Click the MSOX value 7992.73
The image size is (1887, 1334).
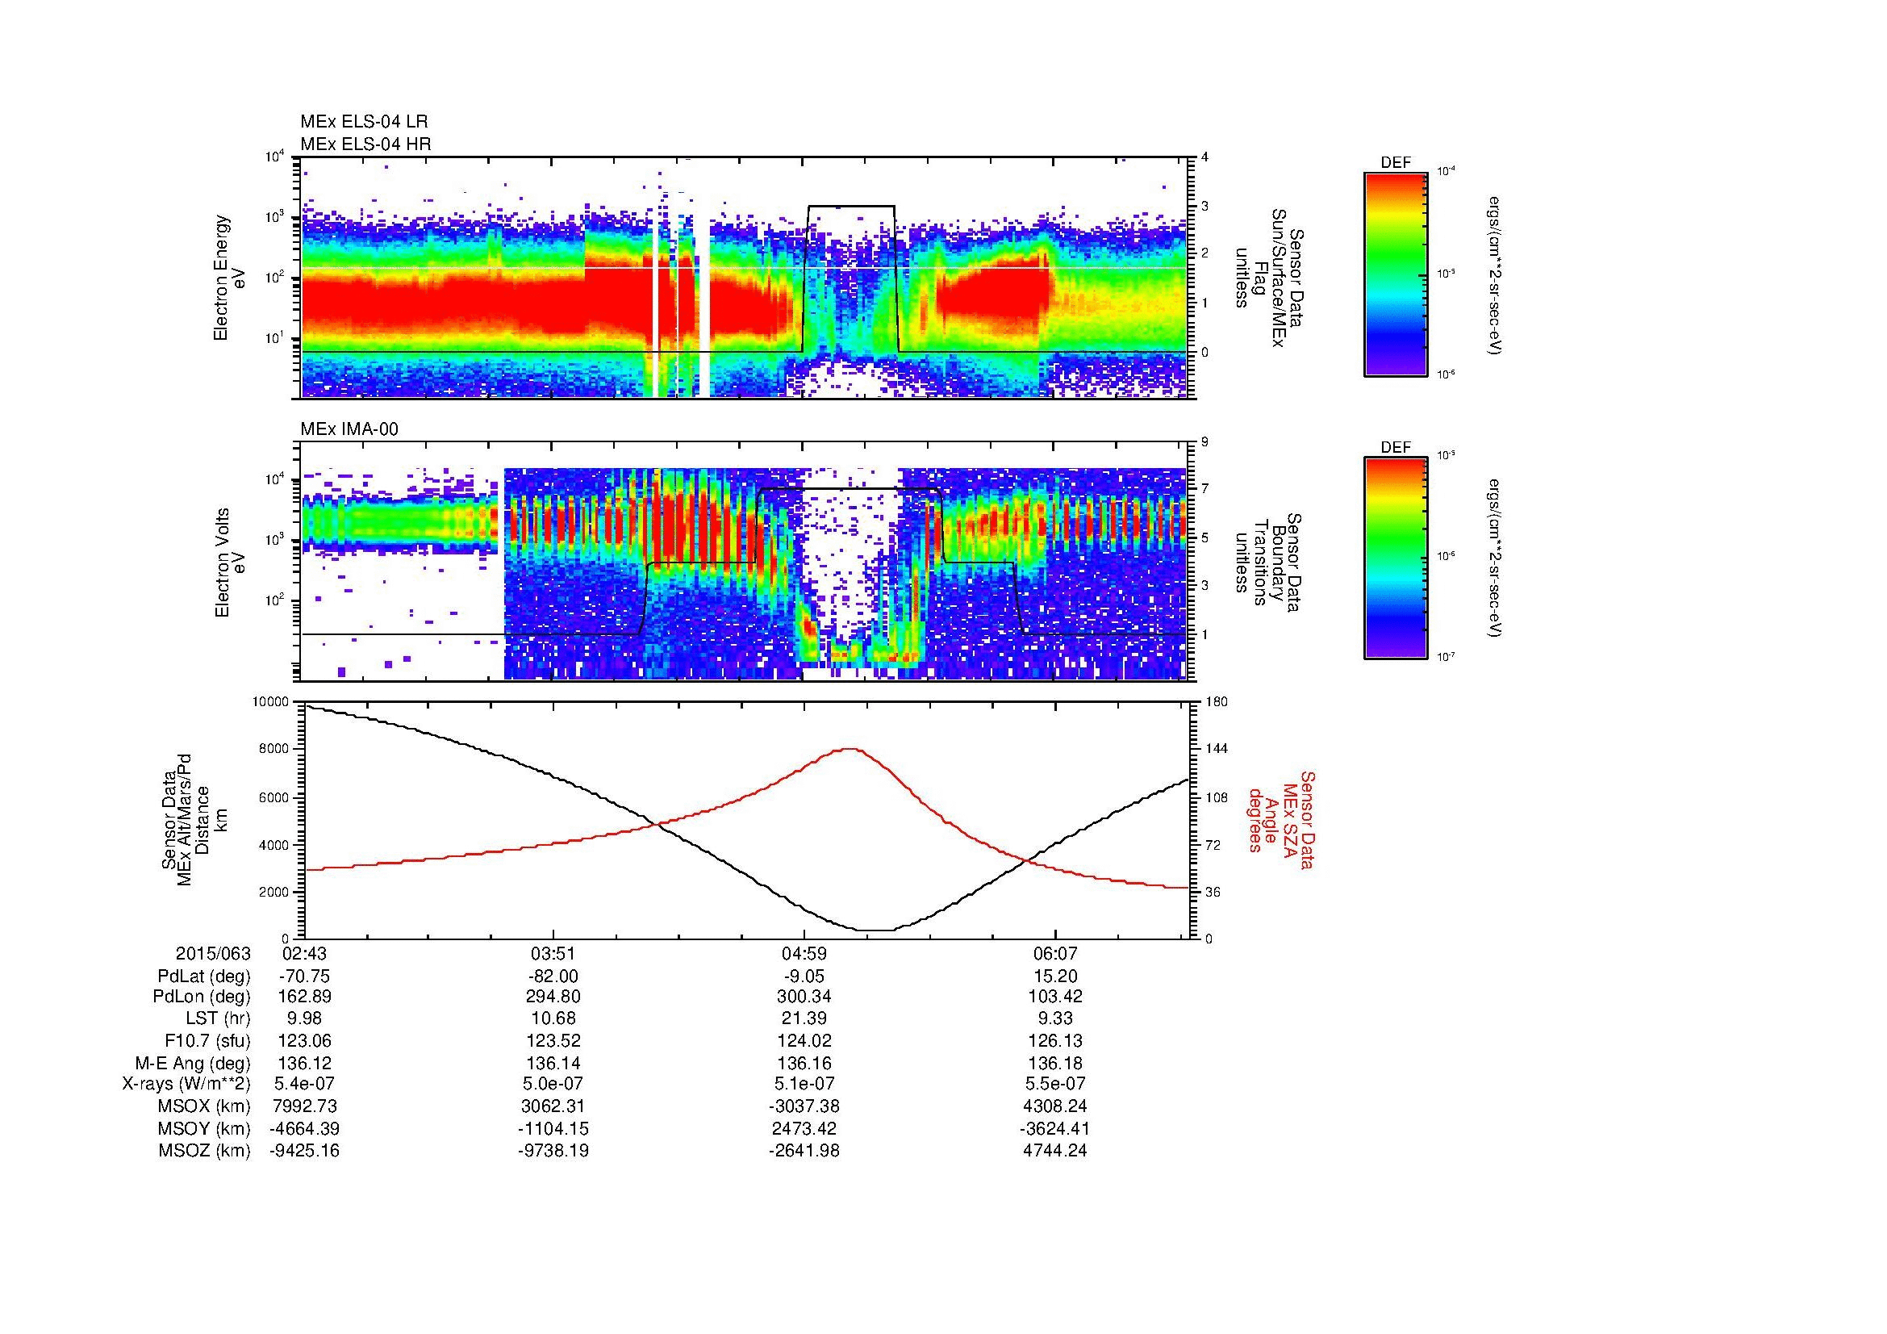(305, 1106)
